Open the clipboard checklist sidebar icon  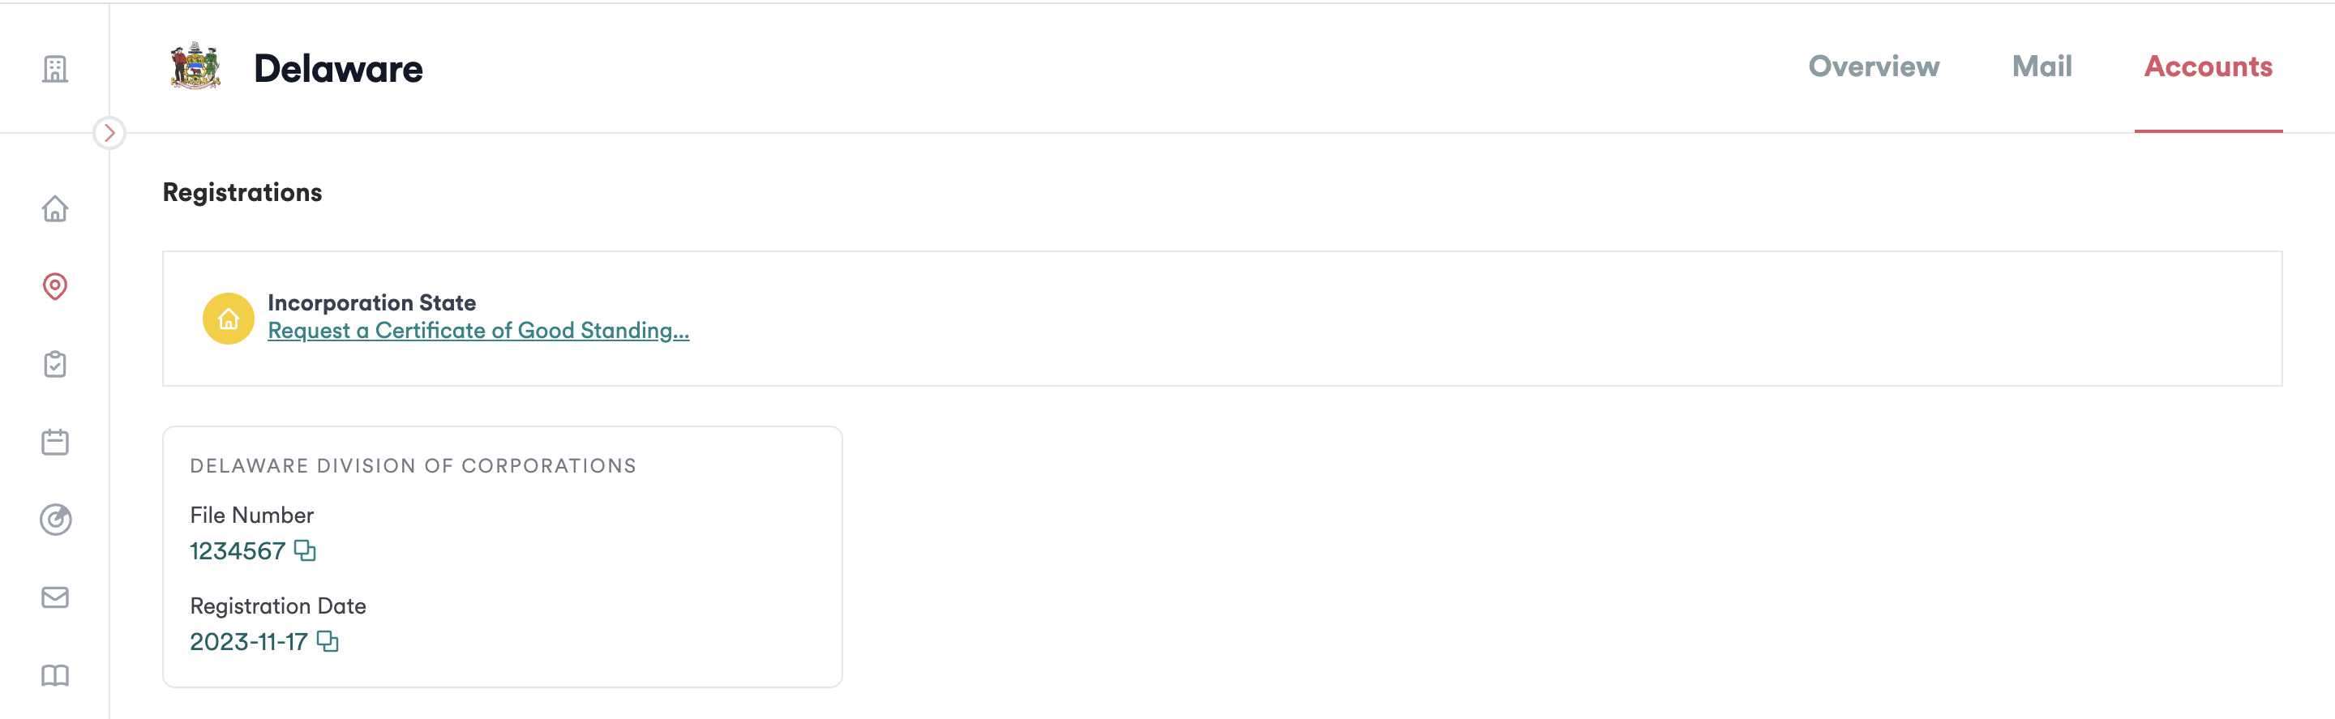[55, 365]
